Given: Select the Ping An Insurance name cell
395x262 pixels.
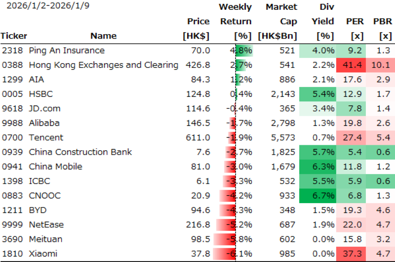Looking at the screenshot, I should click(x=67, y=50).
